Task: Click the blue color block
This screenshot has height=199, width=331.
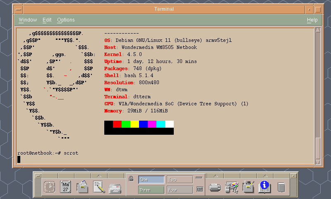Action: pyautogui.click(x=143, y=124)
